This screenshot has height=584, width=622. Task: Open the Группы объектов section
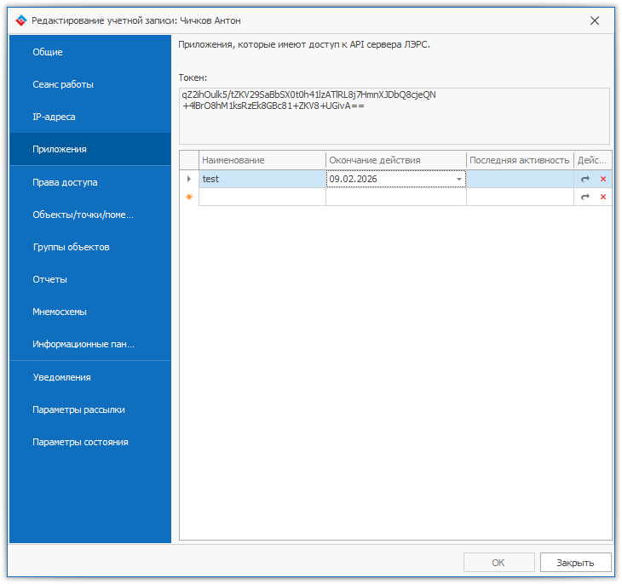pos(71,247)
